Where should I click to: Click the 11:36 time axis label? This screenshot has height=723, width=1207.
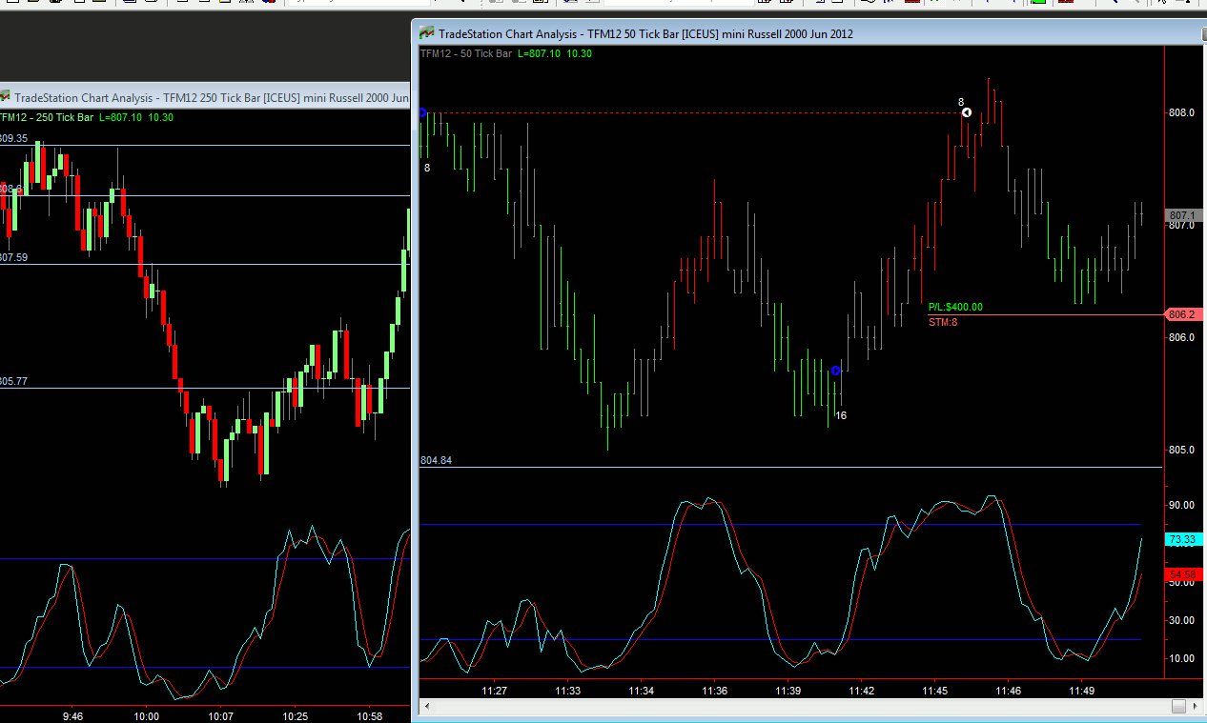[714, 691]
